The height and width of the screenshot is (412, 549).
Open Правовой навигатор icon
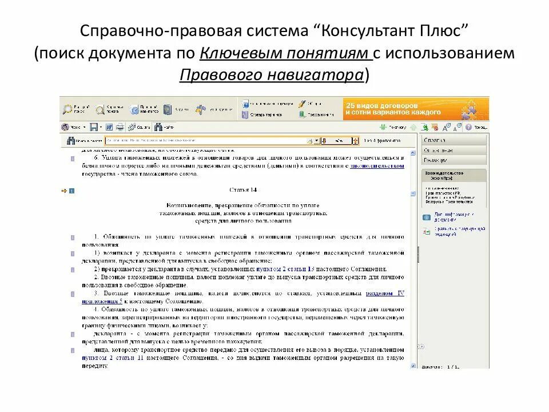(134, 110)
